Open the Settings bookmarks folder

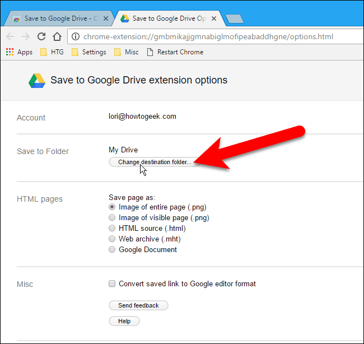pyautogui.click(x=88, y=52)
